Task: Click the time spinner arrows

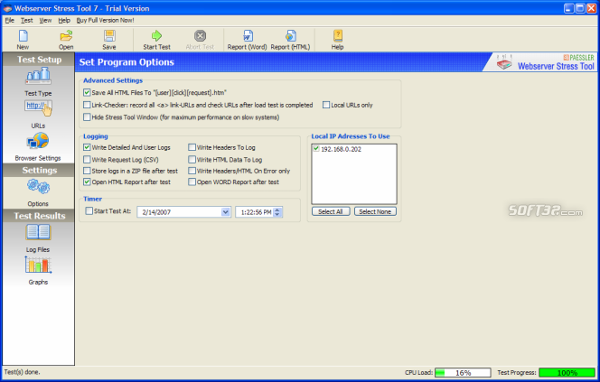Action: click(277, 212)
